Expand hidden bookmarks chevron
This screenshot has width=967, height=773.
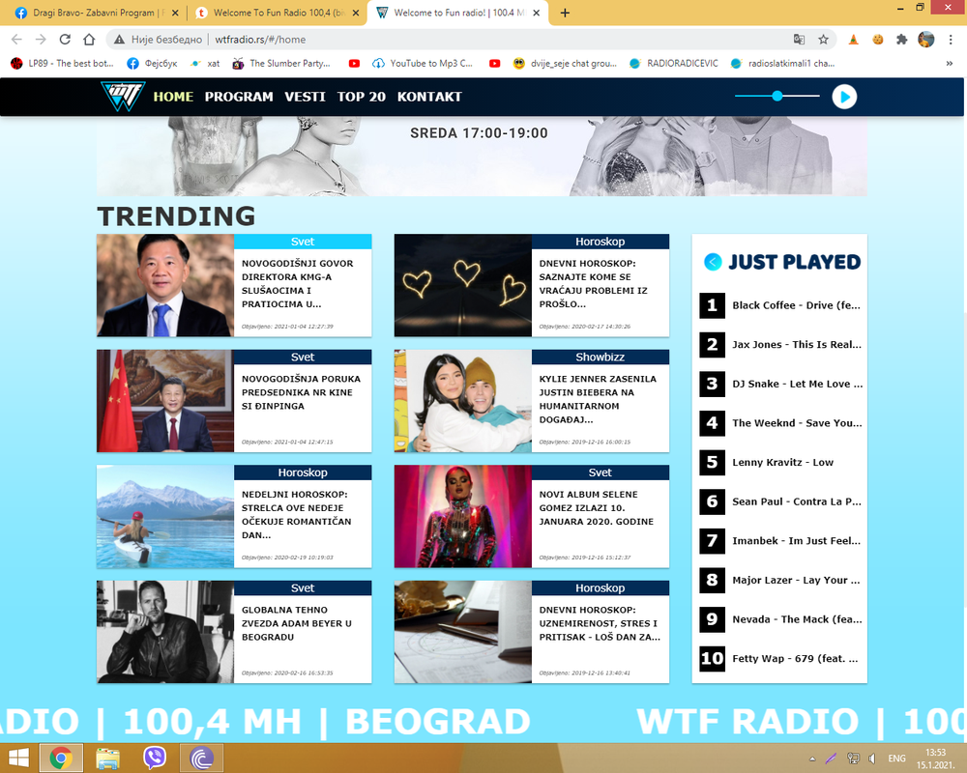950,64
